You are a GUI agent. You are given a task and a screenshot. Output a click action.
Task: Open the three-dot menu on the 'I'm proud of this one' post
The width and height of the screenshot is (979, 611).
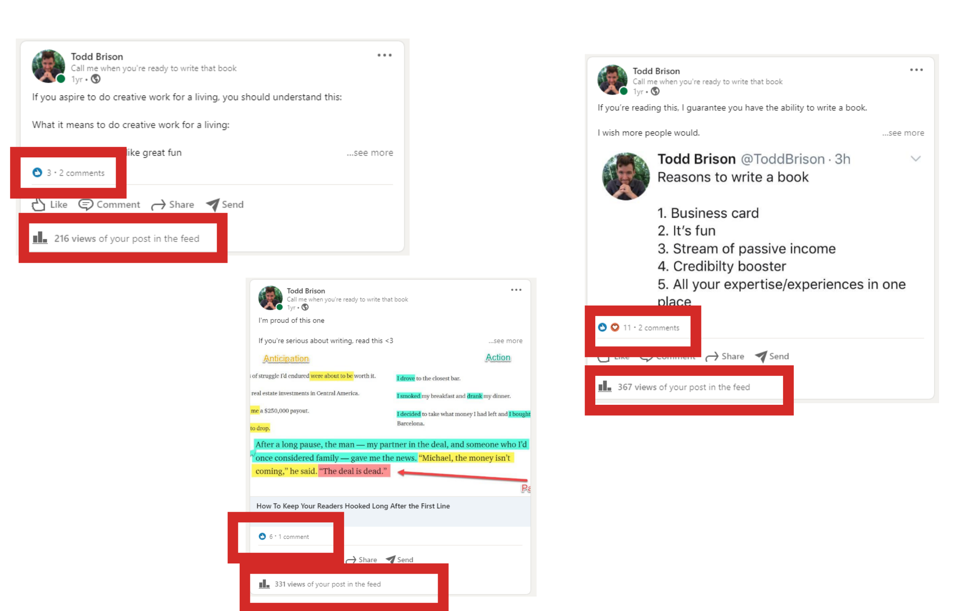click(516, 290)
